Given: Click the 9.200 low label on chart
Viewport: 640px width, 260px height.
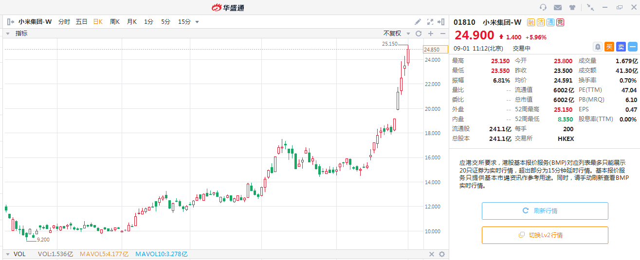Looking at the screenshot, I should coord(43,240).
